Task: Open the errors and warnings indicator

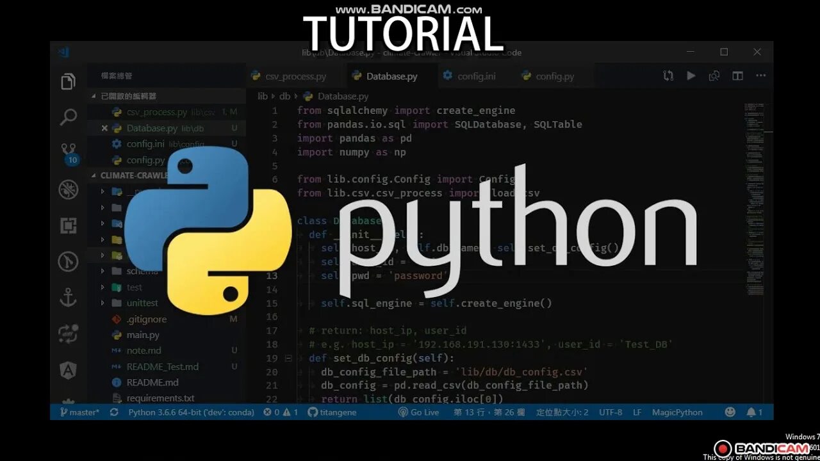Action: [281, 412]
